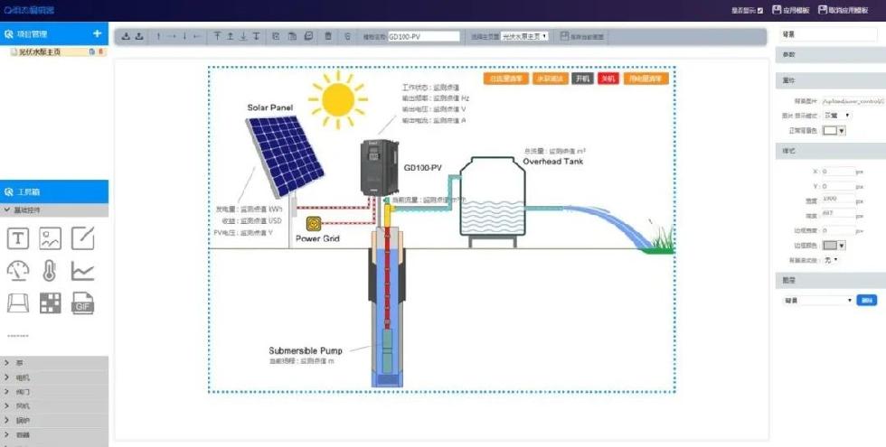
Task: Click the trash delete icon in the toolbar
Action: [x=327, y=36]
